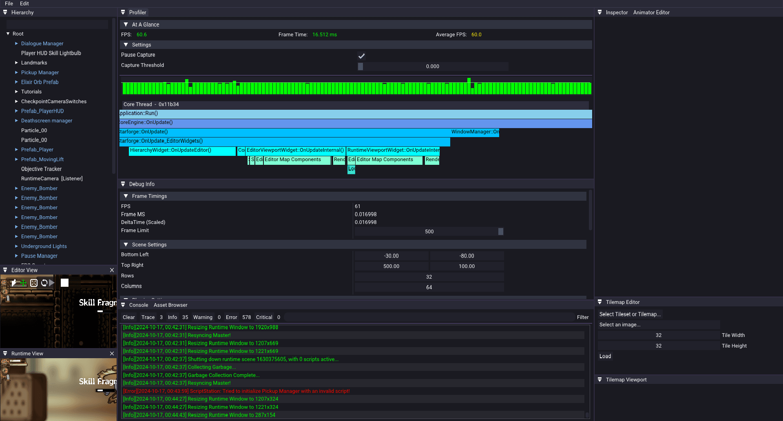783x421 pixels.
Task: Select the scale tool in Editor View toolbar
Action: point(34,283)
